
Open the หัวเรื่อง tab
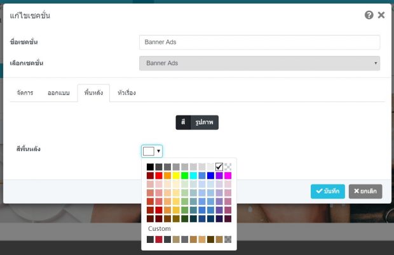(126, 93)
